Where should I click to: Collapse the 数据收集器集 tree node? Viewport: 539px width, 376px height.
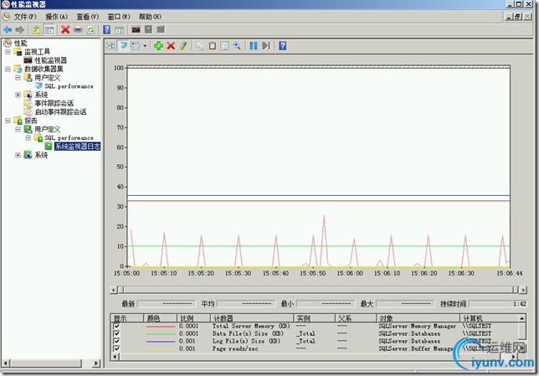[x=8, y=70]
